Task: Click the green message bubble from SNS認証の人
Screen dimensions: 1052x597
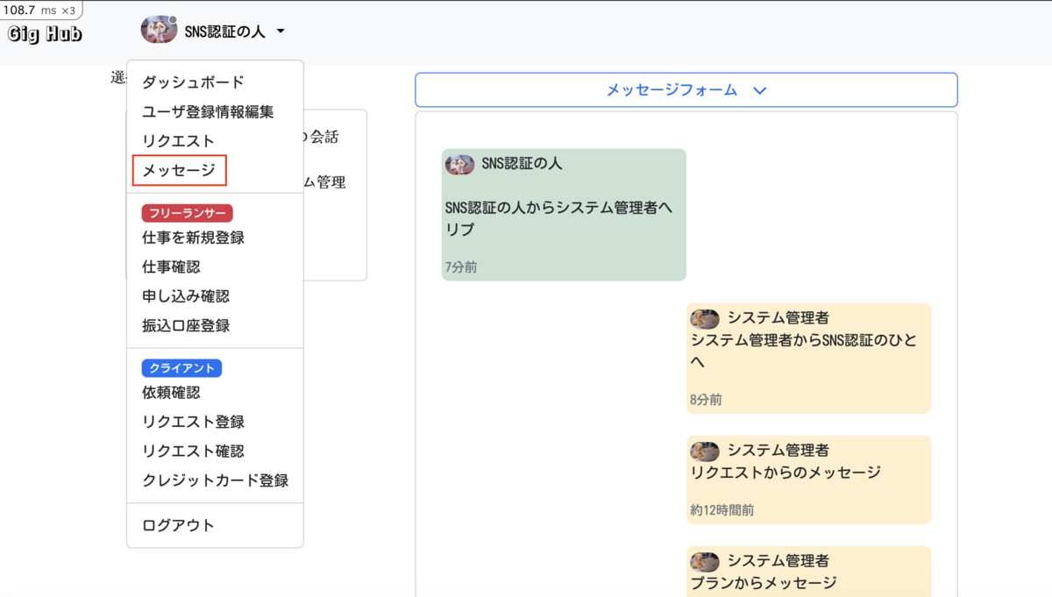Action: coord(564,215)
